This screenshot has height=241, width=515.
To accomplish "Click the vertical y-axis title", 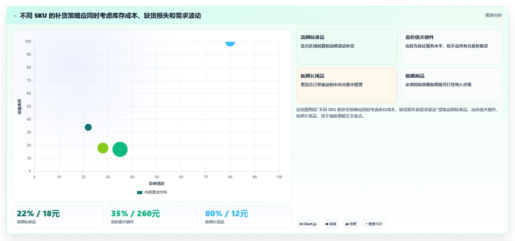I will click(x=20, y=107).
